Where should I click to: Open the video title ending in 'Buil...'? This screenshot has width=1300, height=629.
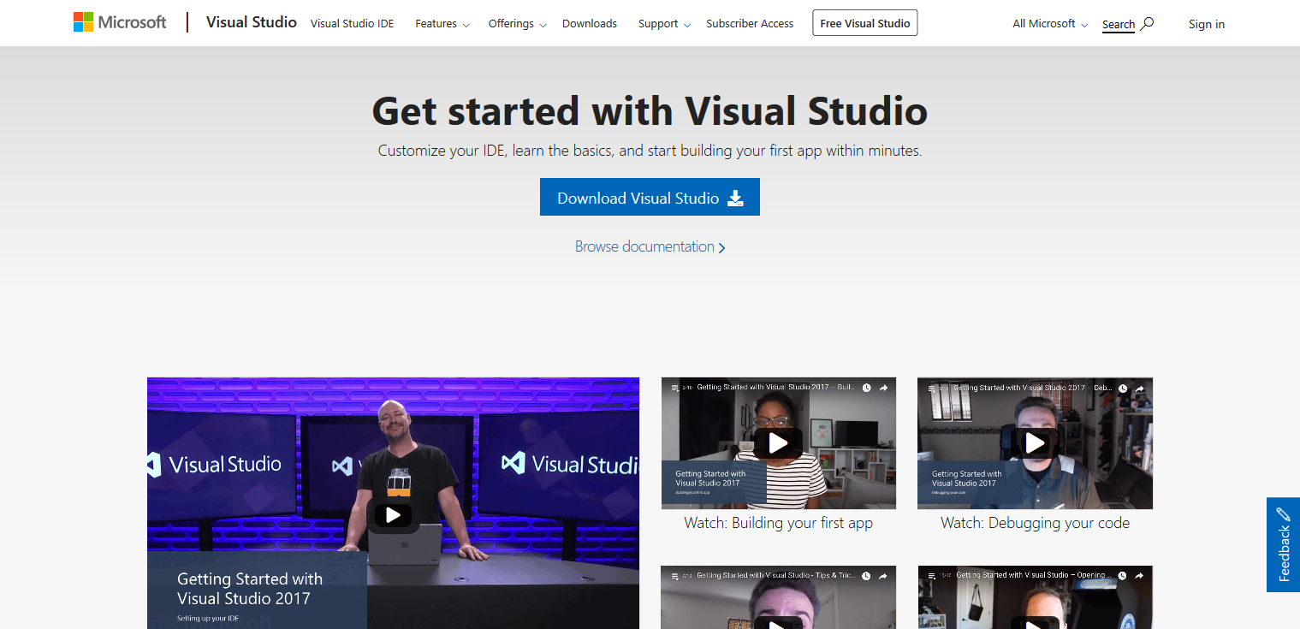coord(776,388)
